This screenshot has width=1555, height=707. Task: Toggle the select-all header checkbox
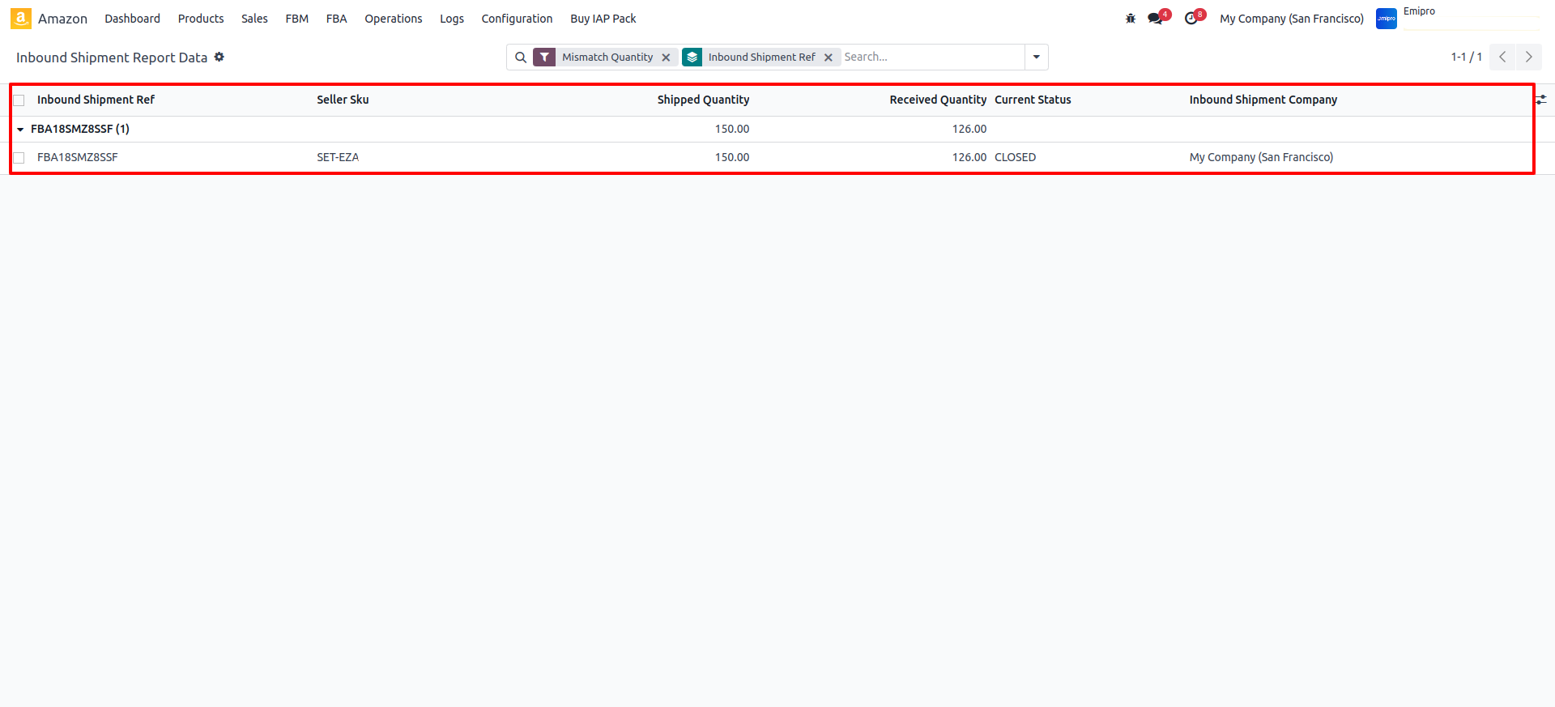point(19,100)
